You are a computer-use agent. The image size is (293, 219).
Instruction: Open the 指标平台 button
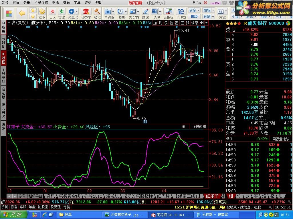[35, 196]
